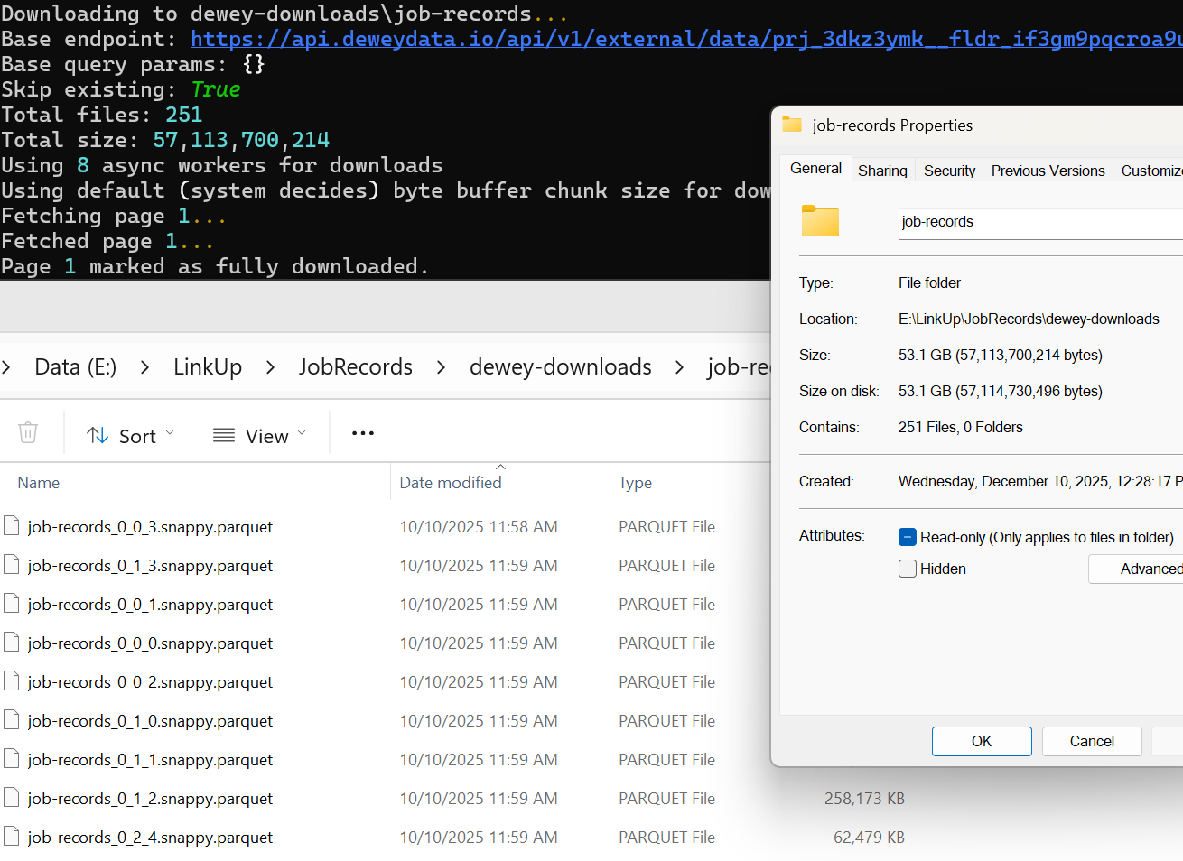Click the folder name field in Properties
Image resolution: width=1183 pixels, height=861 pixels.
[x=1040, y=222]
